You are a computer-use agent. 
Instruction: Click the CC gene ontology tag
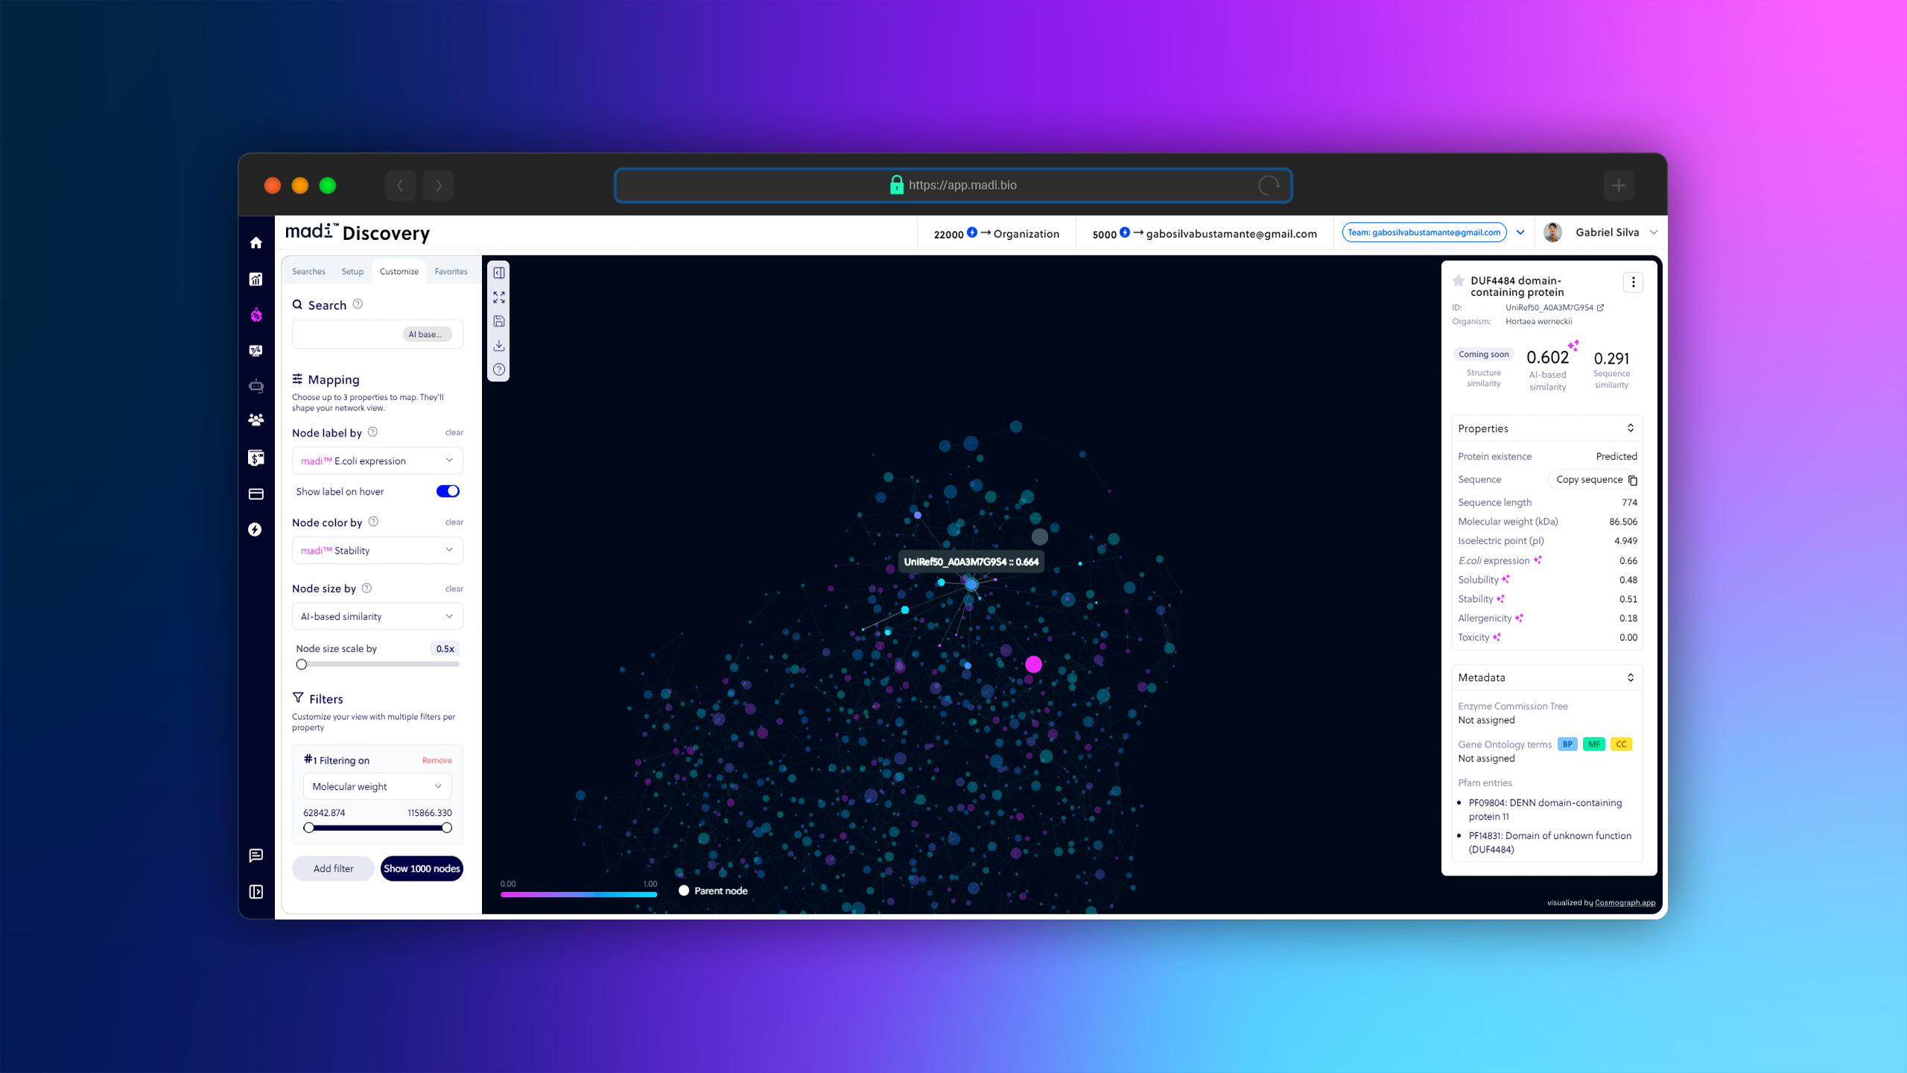1621,744
